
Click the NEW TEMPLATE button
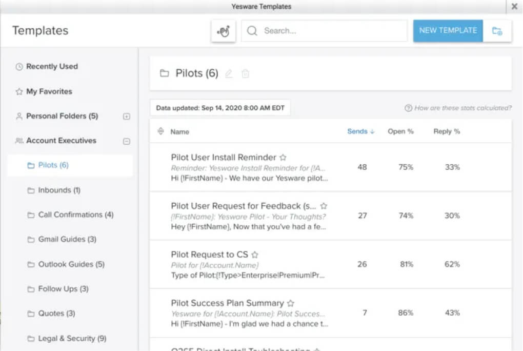tap(448, 31)
